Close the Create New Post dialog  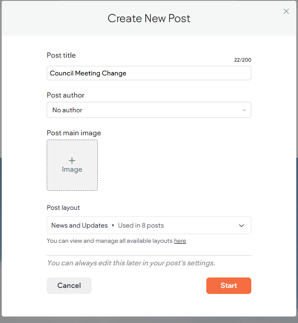point(286,12)
